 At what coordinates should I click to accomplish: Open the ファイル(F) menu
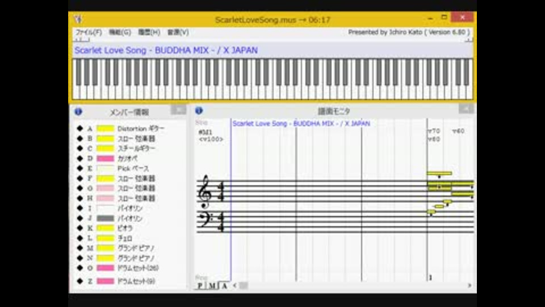pyautogui.click(x=89, y=32)
